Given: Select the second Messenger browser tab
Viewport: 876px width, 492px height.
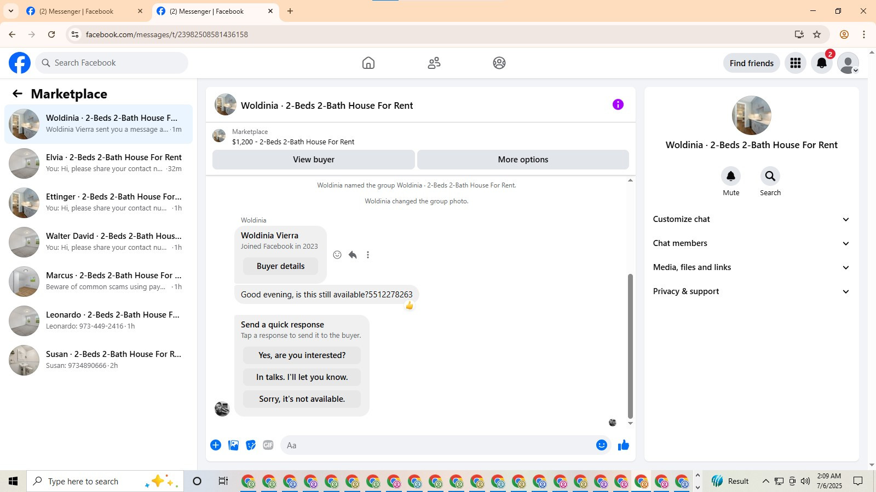Looking at the screenshot, I should (x=215, y=11).
